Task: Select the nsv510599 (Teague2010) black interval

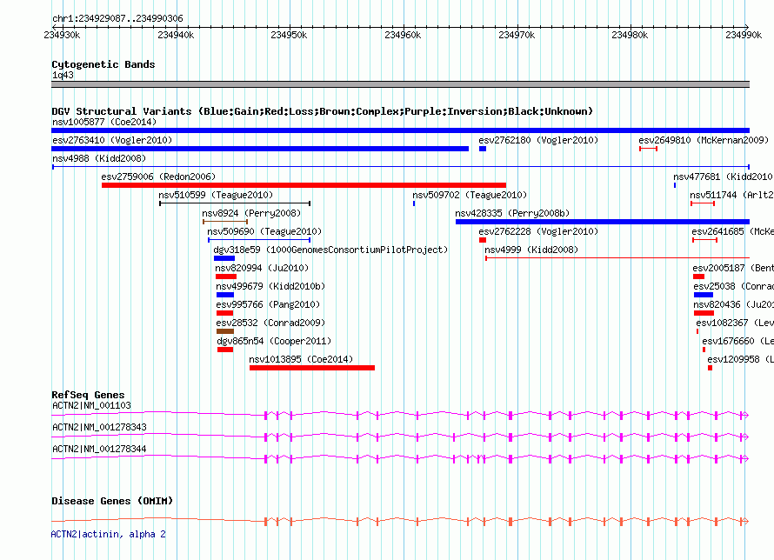Action: [x=235, y=203]
